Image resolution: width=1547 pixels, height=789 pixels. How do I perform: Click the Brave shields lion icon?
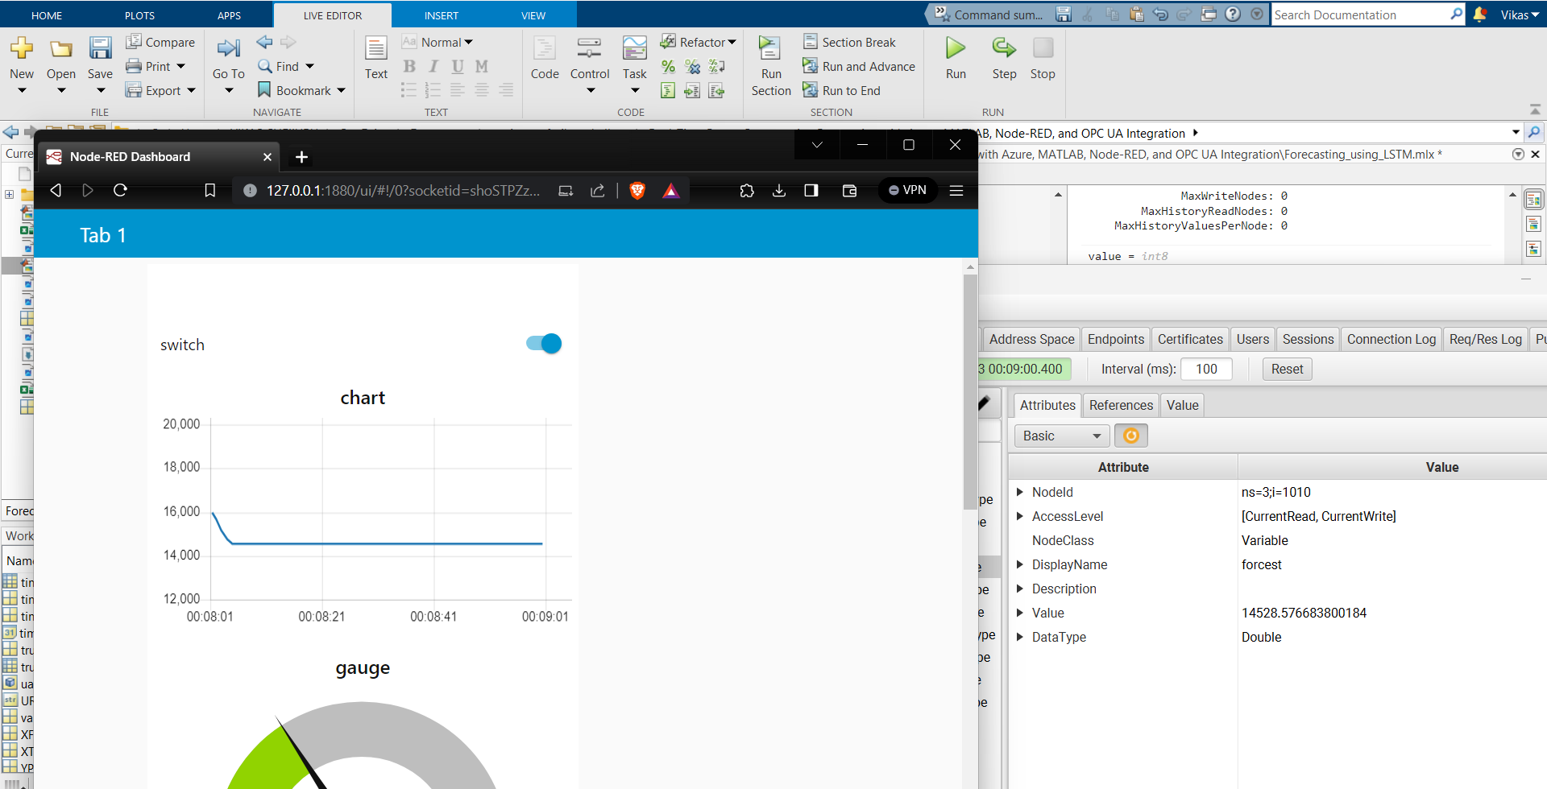(x=637, y=191)
